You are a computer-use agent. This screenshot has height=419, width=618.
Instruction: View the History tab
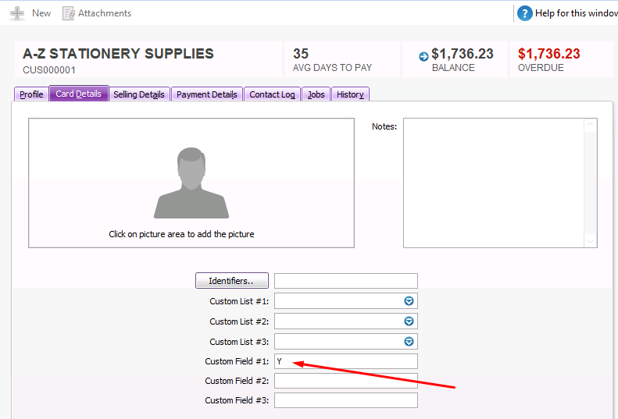click(x=350, y=94)
